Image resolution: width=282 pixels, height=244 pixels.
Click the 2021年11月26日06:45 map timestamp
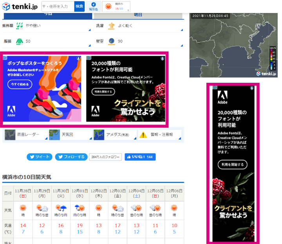point(210,16)
